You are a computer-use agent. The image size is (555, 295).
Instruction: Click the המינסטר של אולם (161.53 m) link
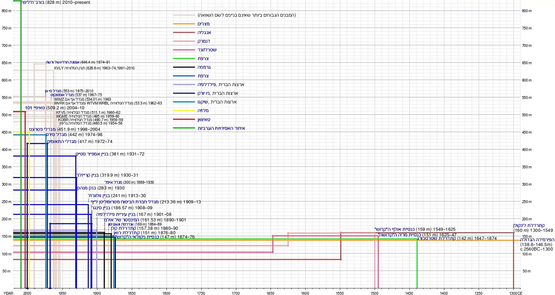pyautogui.click(x=121, y=220)
